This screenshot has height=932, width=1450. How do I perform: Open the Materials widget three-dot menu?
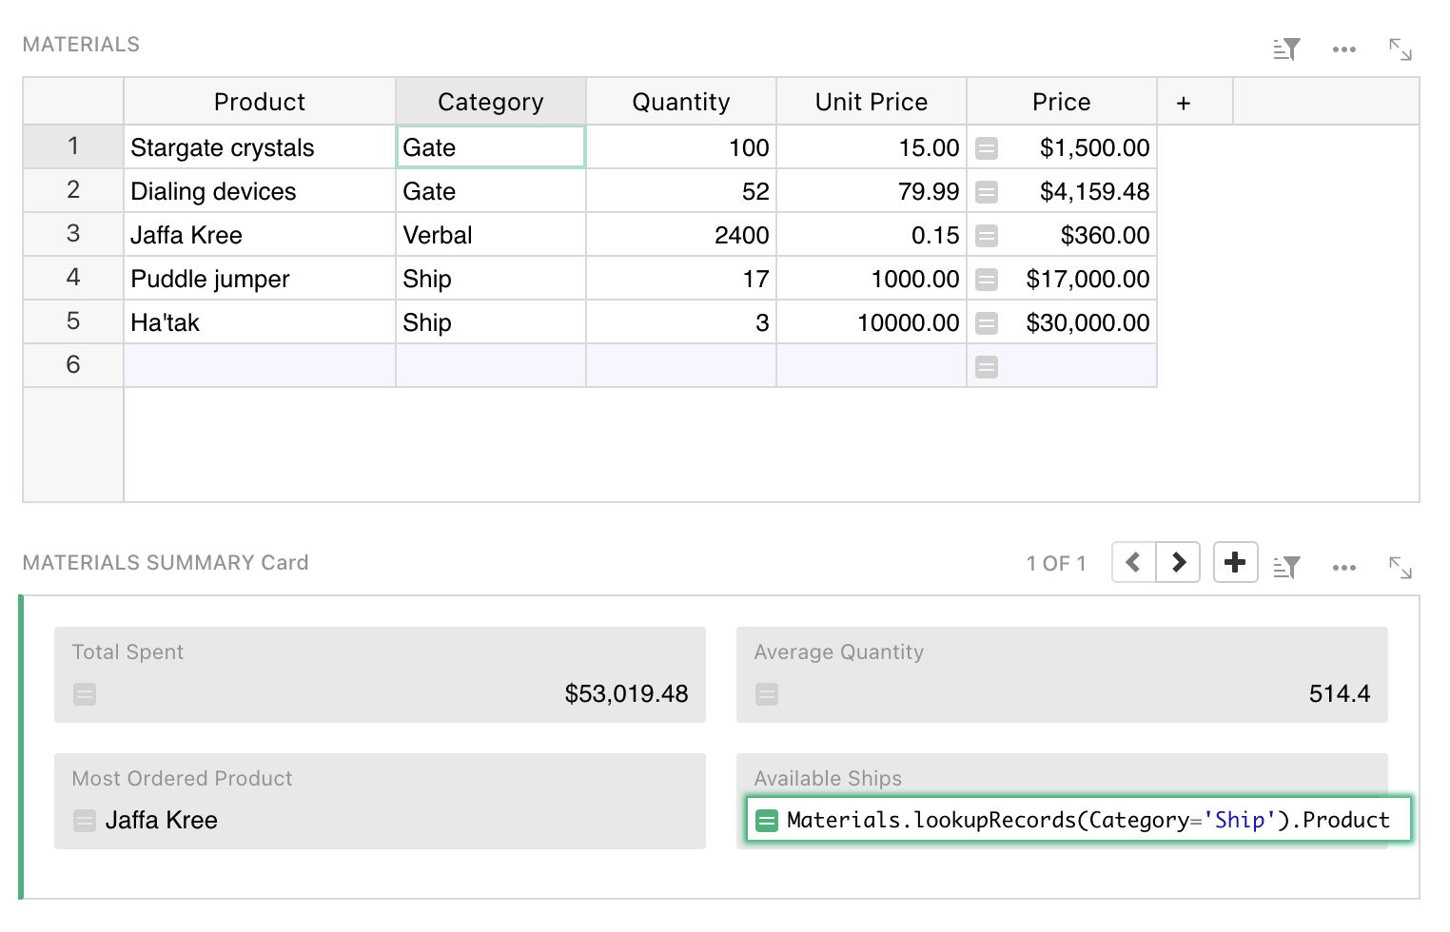click(1343, 48)
